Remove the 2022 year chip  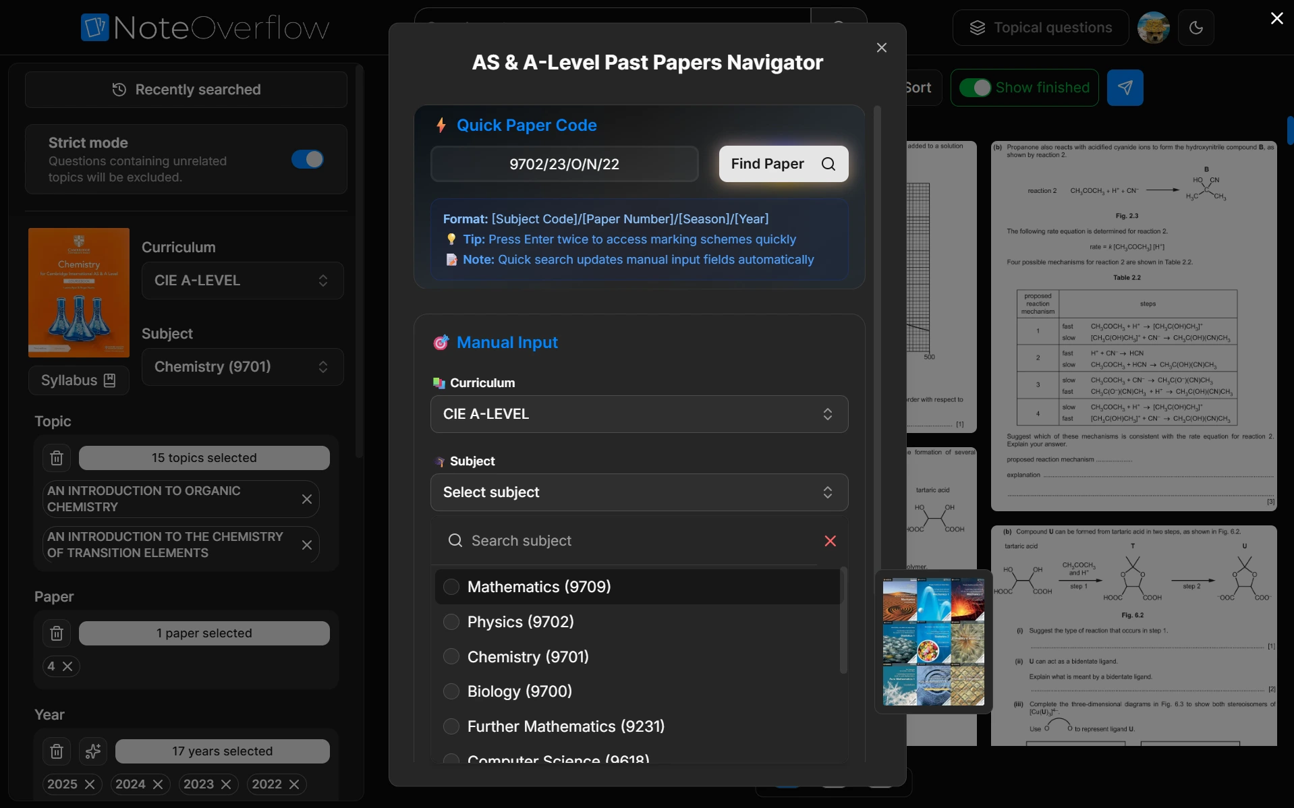click(x=294, y=784)
